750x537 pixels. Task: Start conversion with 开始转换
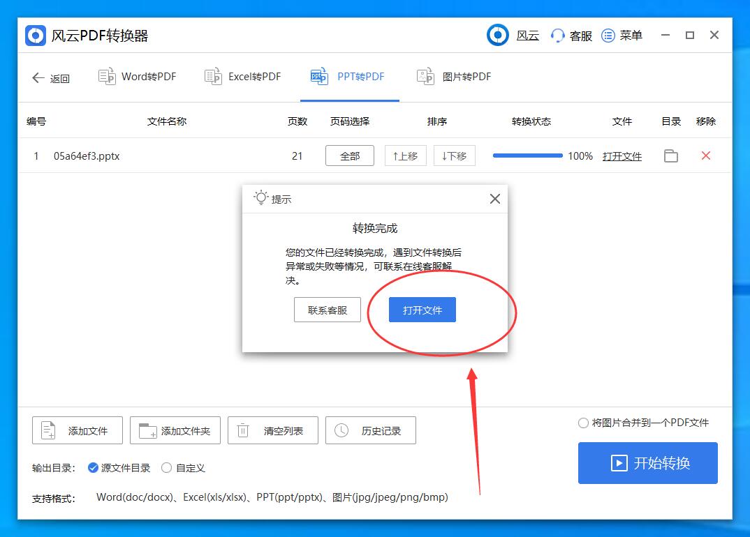click(647, 463)
